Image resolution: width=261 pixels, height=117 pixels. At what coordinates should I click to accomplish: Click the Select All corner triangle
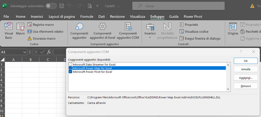[x=2, y=60]
